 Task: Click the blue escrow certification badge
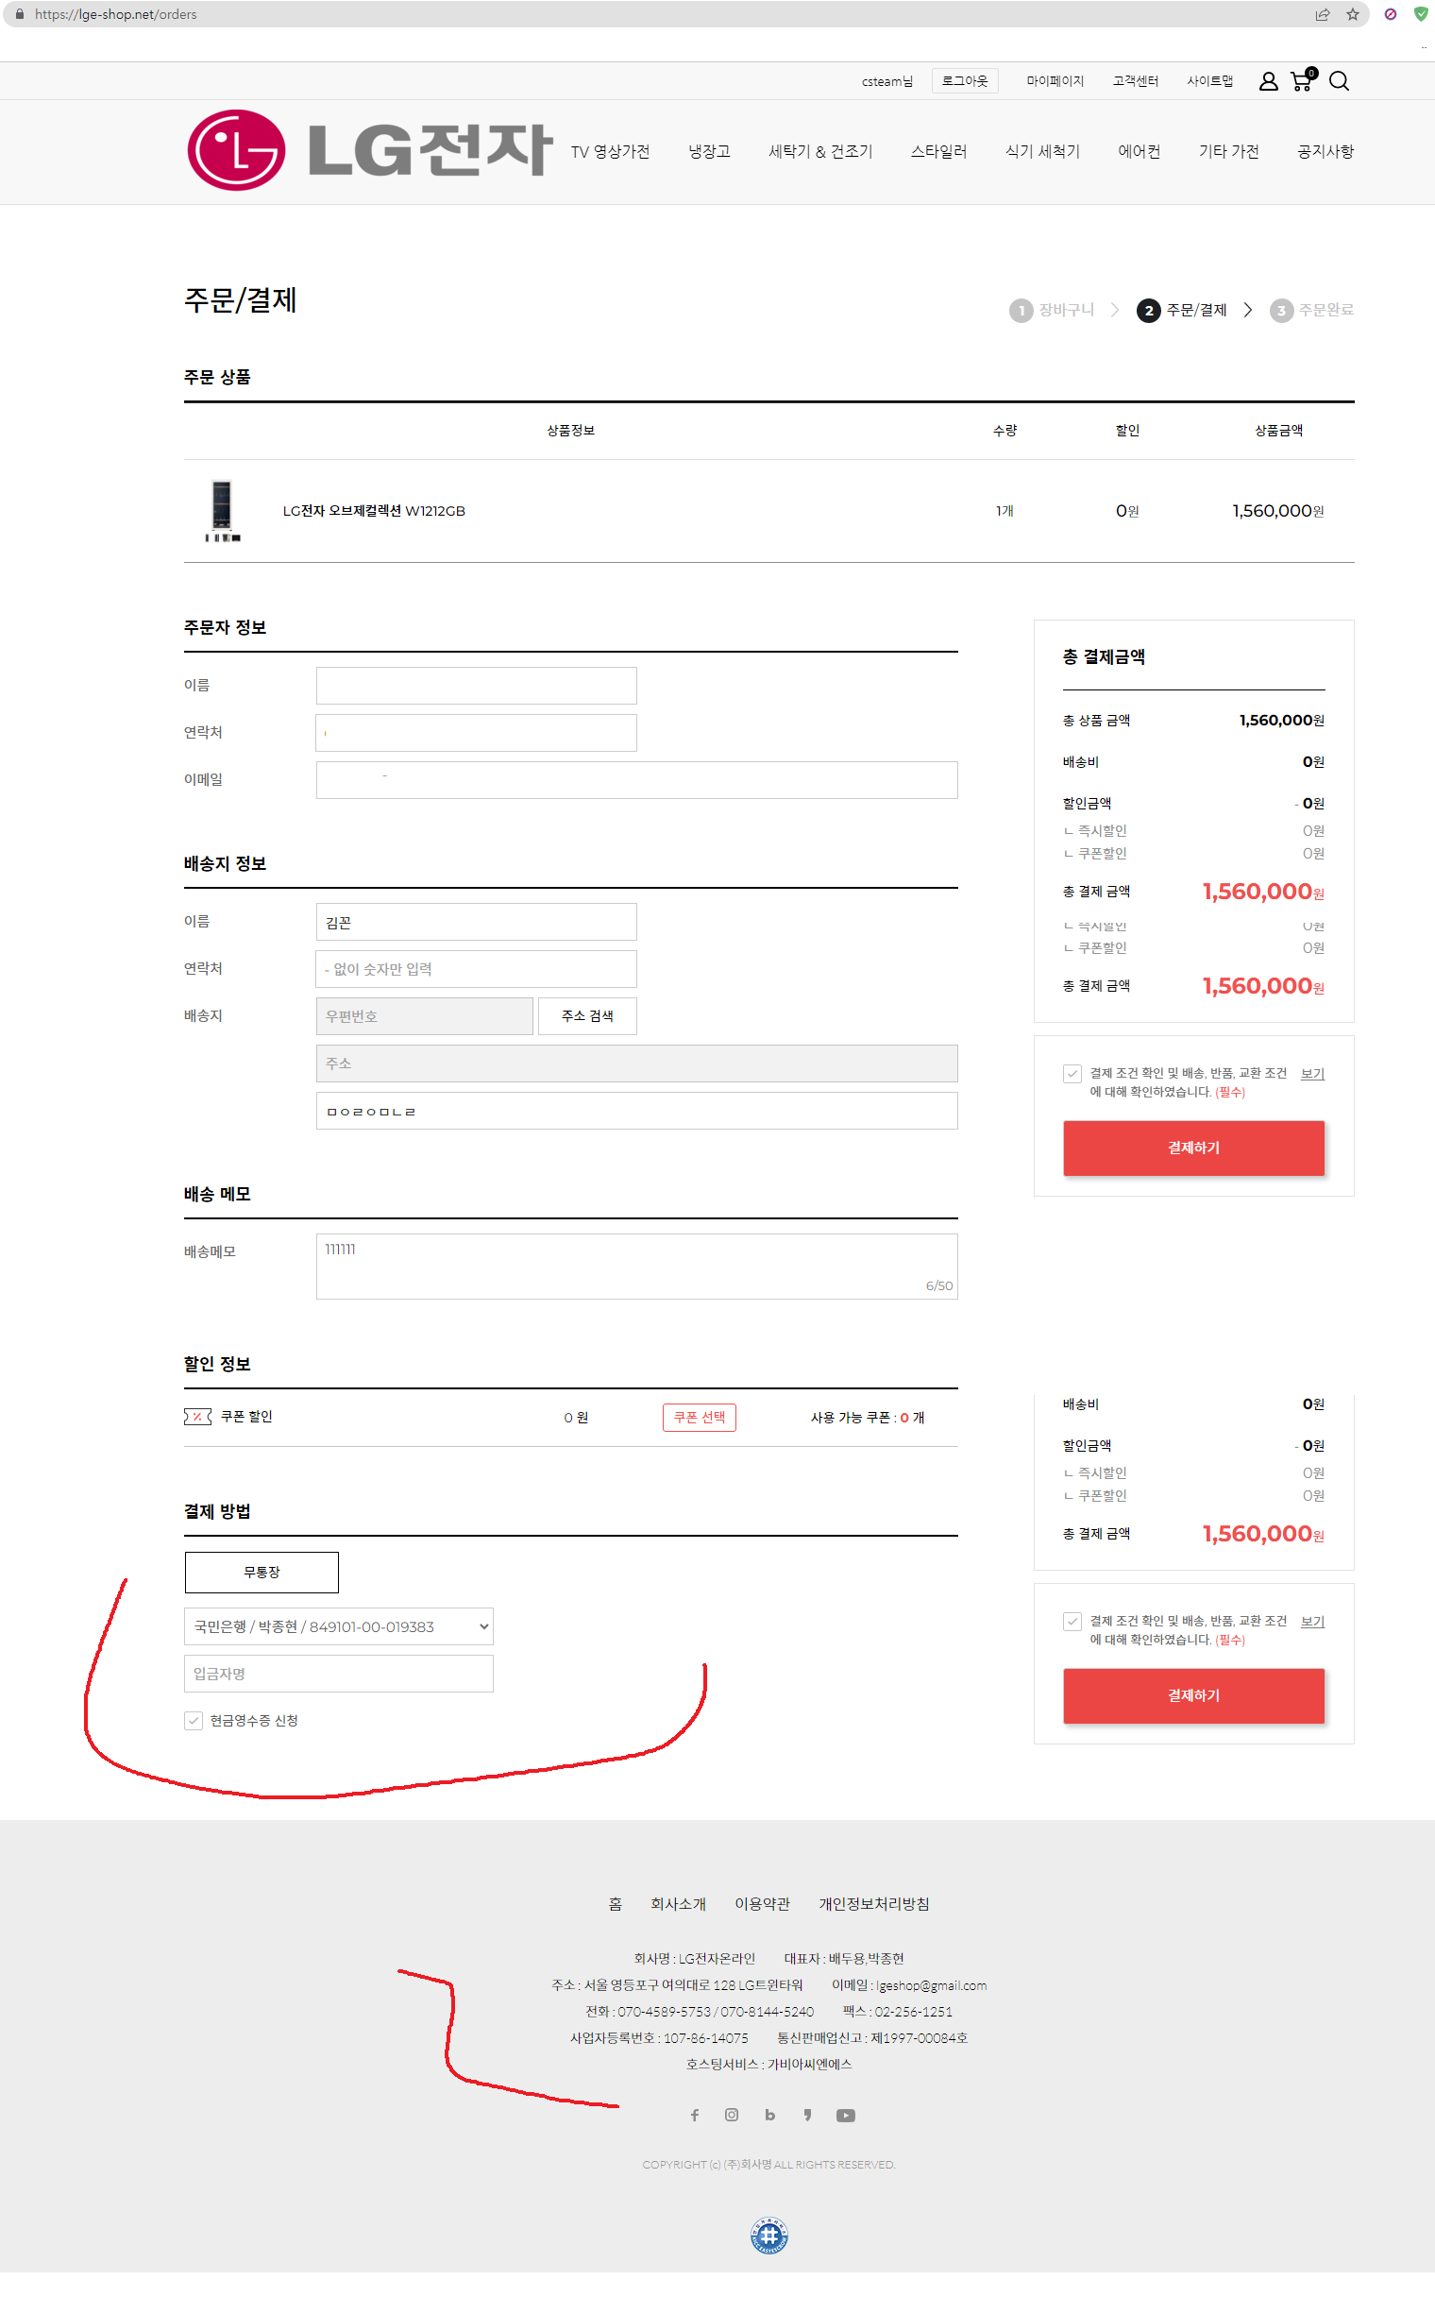point(768,2236)
